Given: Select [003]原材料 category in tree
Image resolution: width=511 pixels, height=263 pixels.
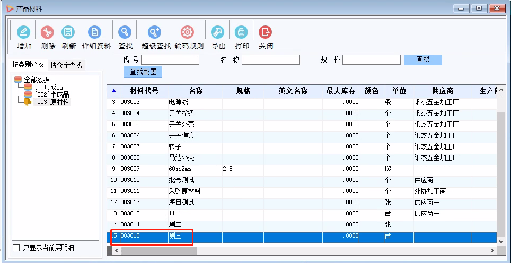Looking at the screenshot, I should point(52,102).
